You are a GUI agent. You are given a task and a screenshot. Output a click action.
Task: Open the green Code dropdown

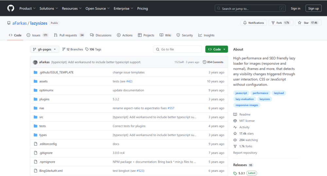pos(216,49)
